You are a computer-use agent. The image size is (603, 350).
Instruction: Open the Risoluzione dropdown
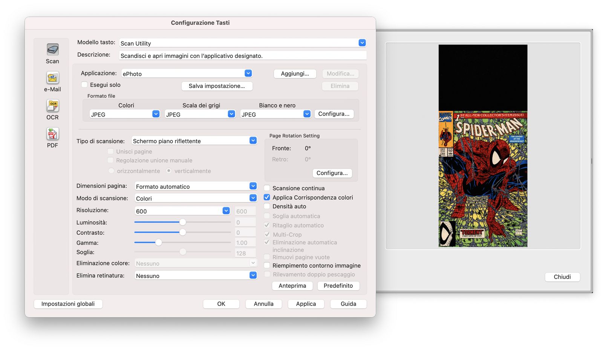pyautogui.click(x=182, y=211)
